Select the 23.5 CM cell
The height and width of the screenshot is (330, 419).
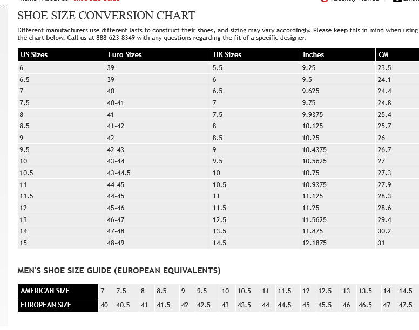[397, 68]
